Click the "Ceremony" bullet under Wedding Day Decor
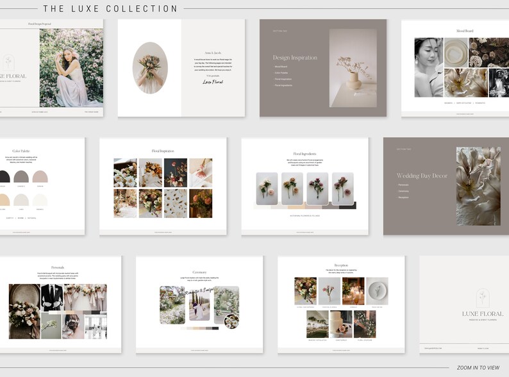509x377 pixels. [x=403, y=191]
